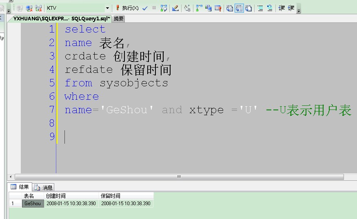Open the 结果 results tab
The width and height of the screenshot is (357, 219).
click(20, 187)
